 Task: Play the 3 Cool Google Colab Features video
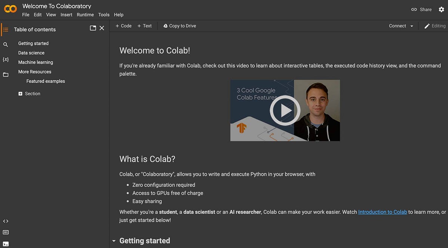coord(285,110)
